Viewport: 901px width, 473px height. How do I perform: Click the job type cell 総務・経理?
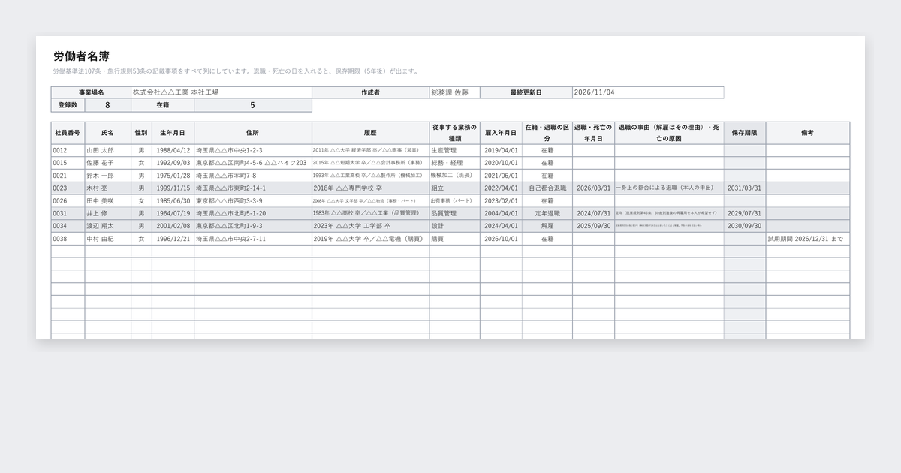[454, 163]
